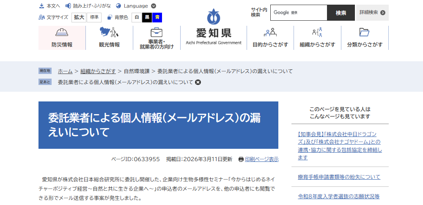Image resolution: width=423 pixels, height=205 pixels.
Task: Set text size to 拡大
Action: (x=79, y=17)
